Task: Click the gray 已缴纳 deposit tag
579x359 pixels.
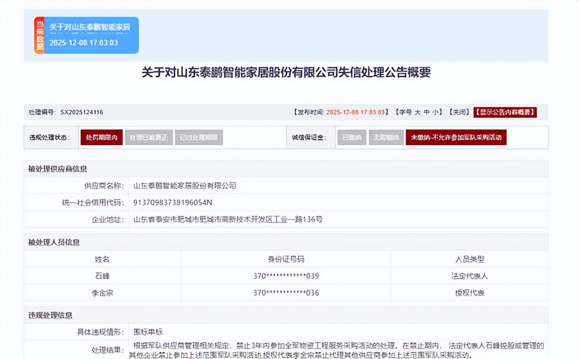Action: (x=351, y=137)
